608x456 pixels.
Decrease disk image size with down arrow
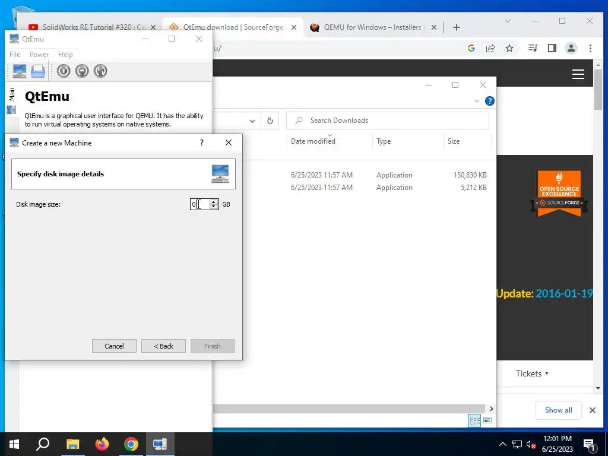pos(214,207)
